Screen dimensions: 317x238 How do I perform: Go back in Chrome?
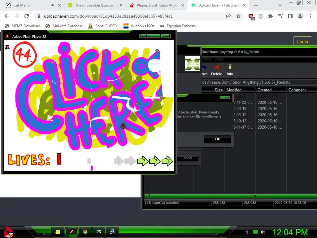(x=7, y=16)
